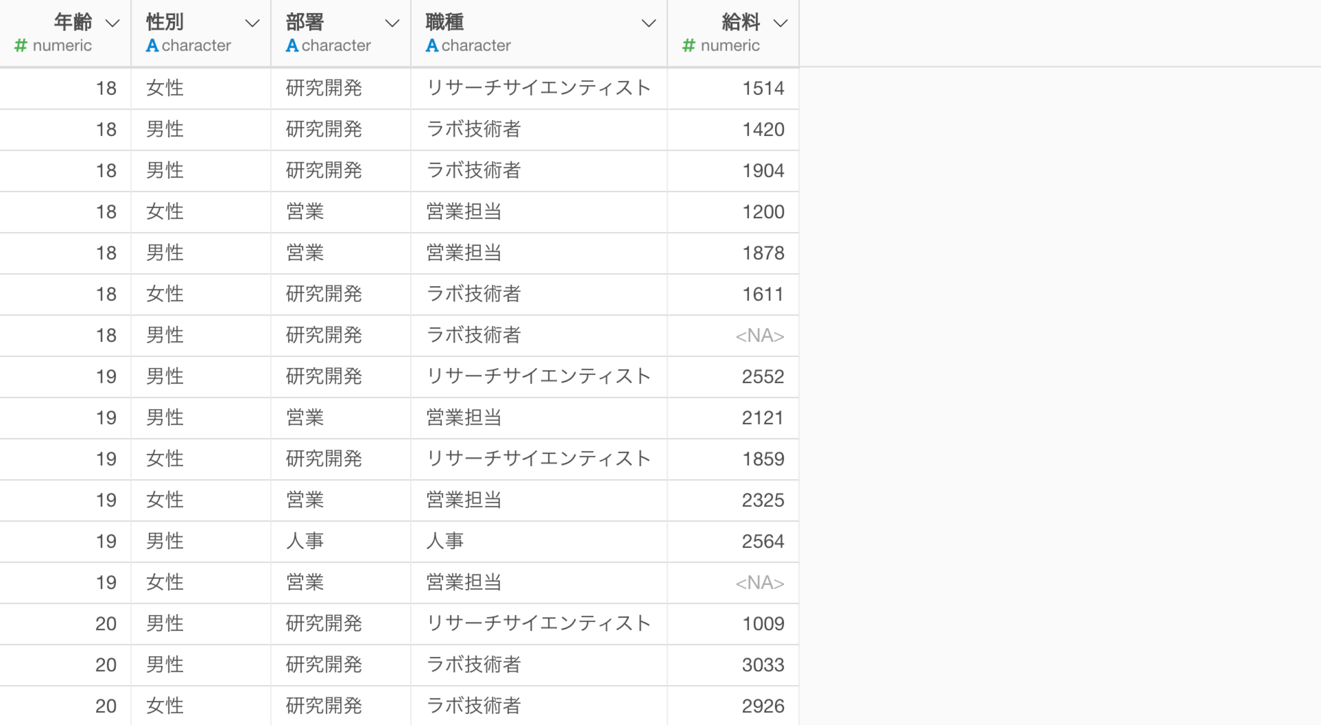Click the salary cell showing 1200
This screenshot has height=725, width=1321.
pyautogui.click(x=733, y=212)
